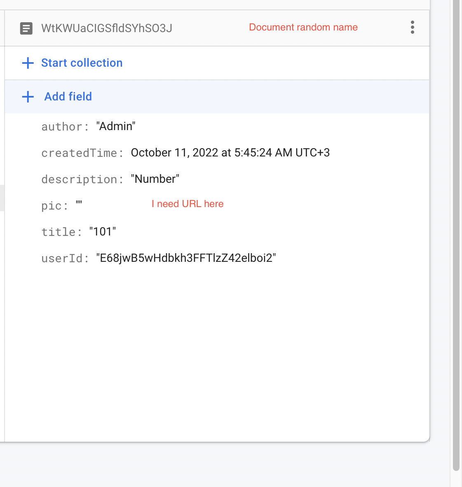This screenshot has width=462, height=487.
Task: Open the document three-dot overflow menu
Action: click(x=412, y=27)
